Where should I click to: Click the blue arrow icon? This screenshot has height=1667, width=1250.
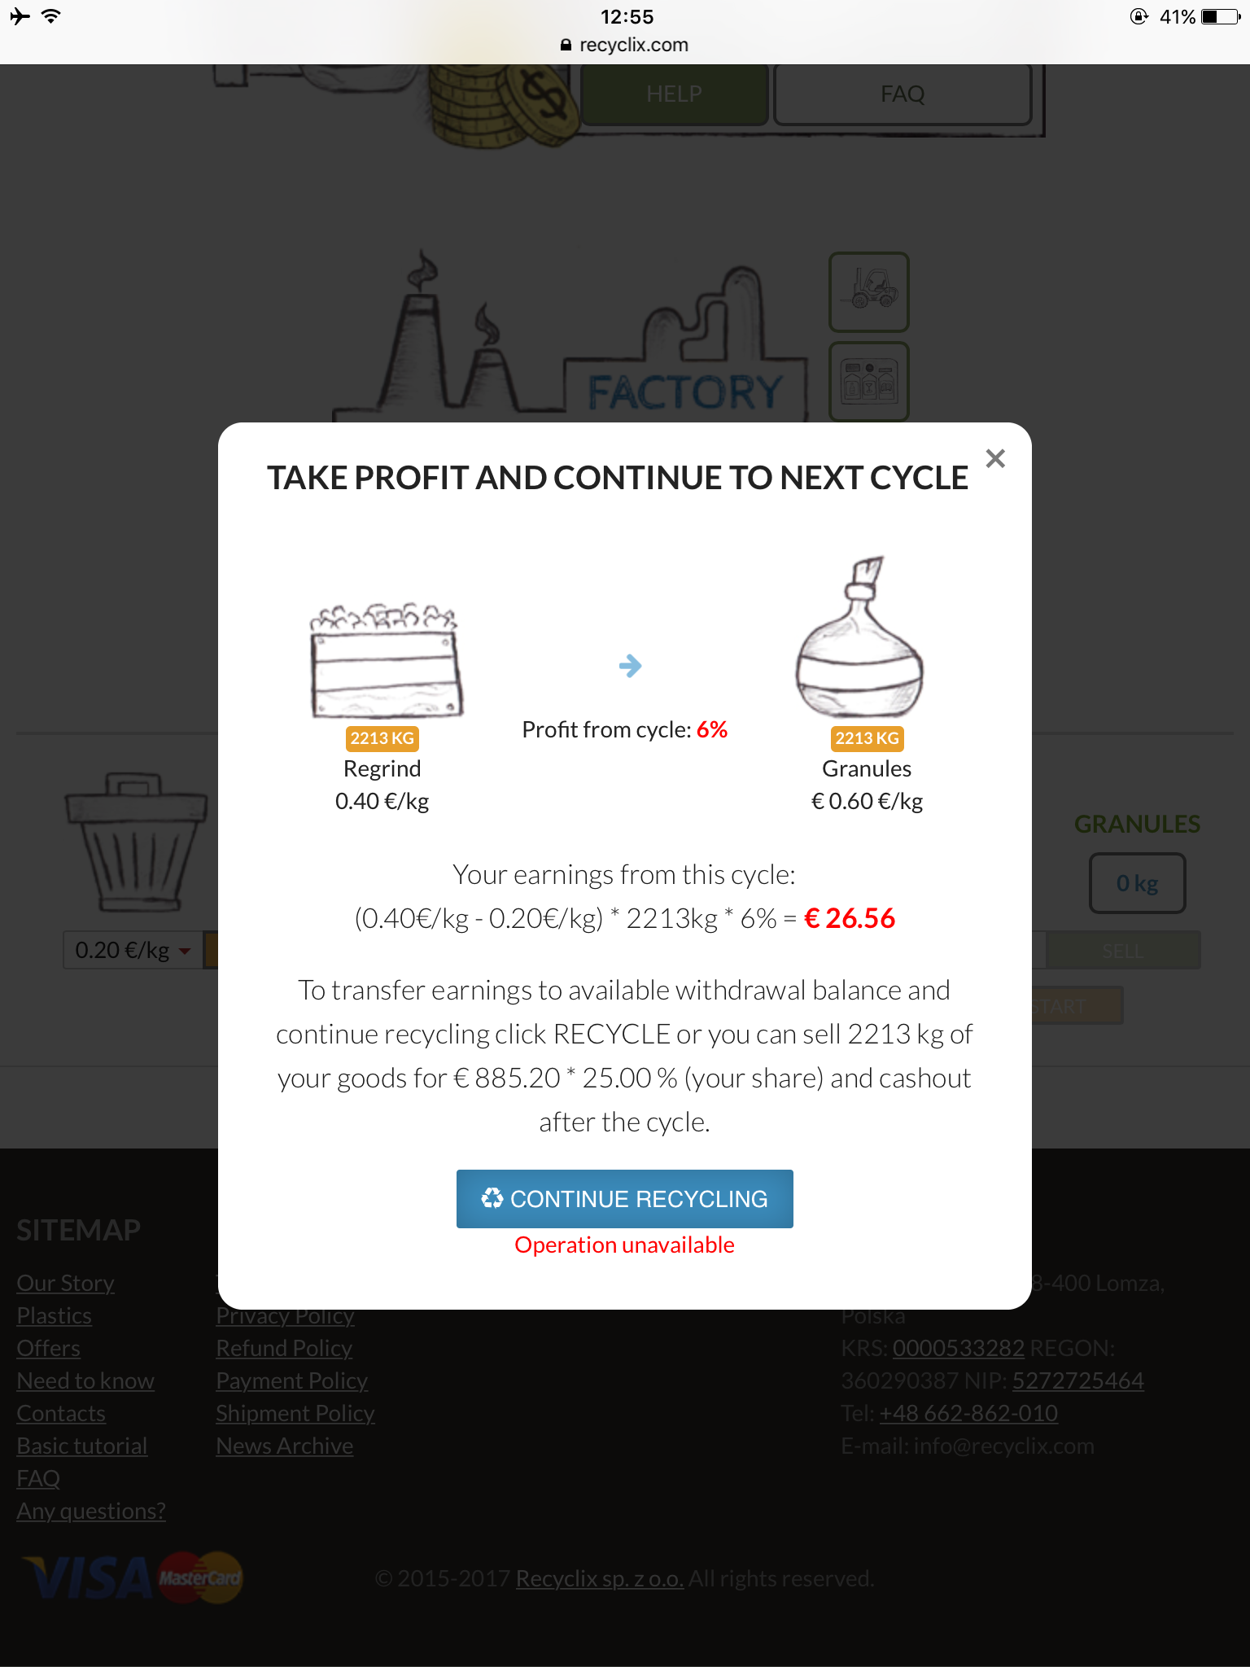[x=630, y=666]
